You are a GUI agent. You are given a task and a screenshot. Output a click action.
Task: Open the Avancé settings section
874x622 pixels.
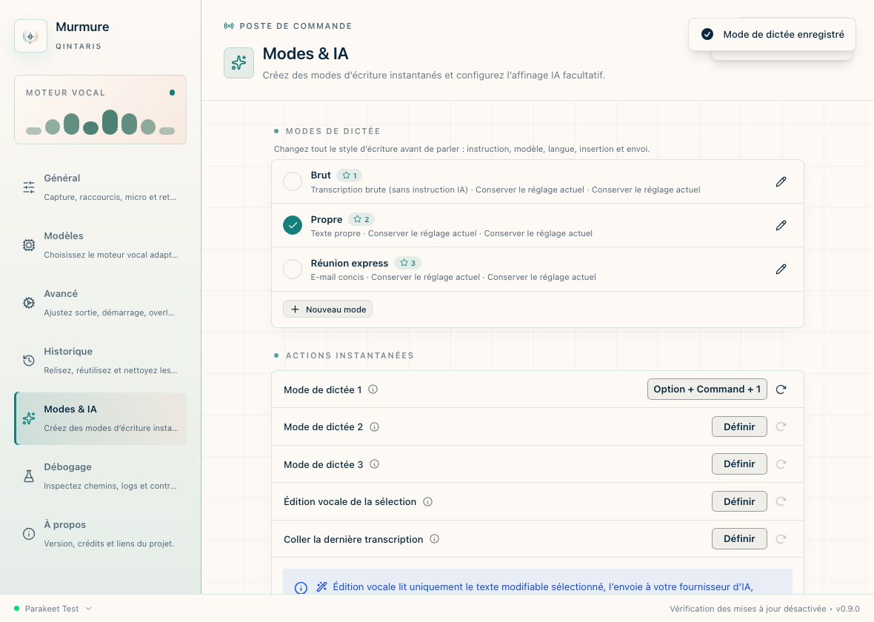(100, 303)
